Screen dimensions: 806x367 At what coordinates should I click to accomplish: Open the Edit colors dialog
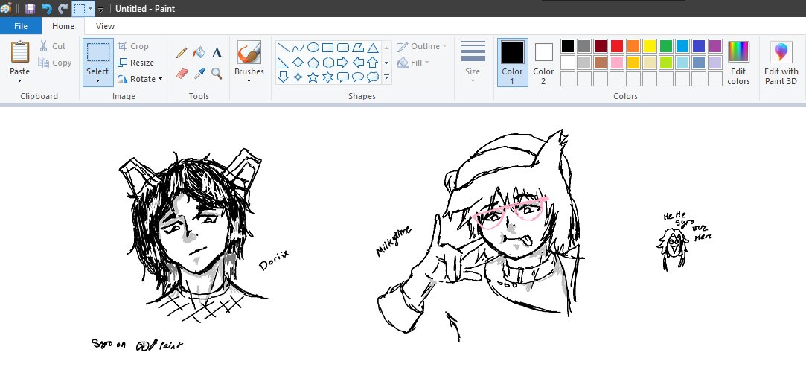tap(739, 64)
